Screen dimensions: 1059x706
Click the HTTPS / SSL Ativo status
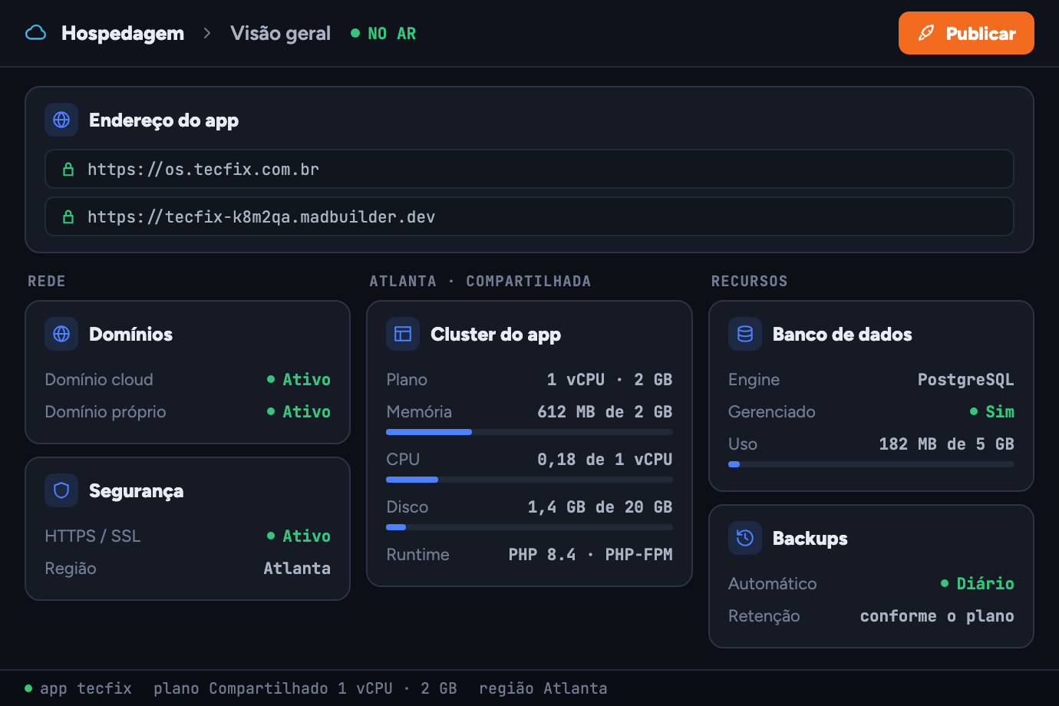299,536
